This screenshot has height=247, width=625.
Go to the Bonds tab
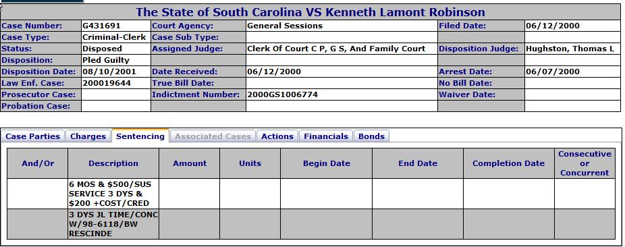371,136
